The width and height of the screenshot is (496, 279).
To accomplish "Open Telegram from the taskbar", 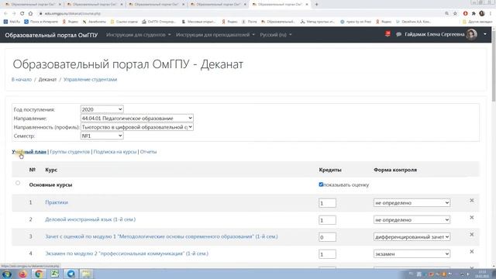I will [x=71, y=274].
